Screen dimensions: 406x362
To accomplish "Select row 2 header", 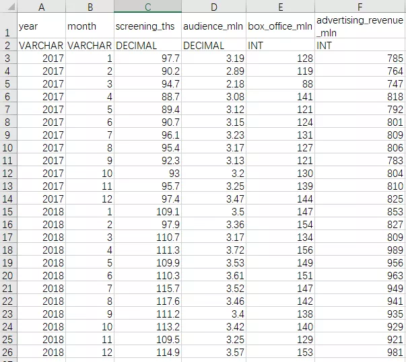I will 9,45.
